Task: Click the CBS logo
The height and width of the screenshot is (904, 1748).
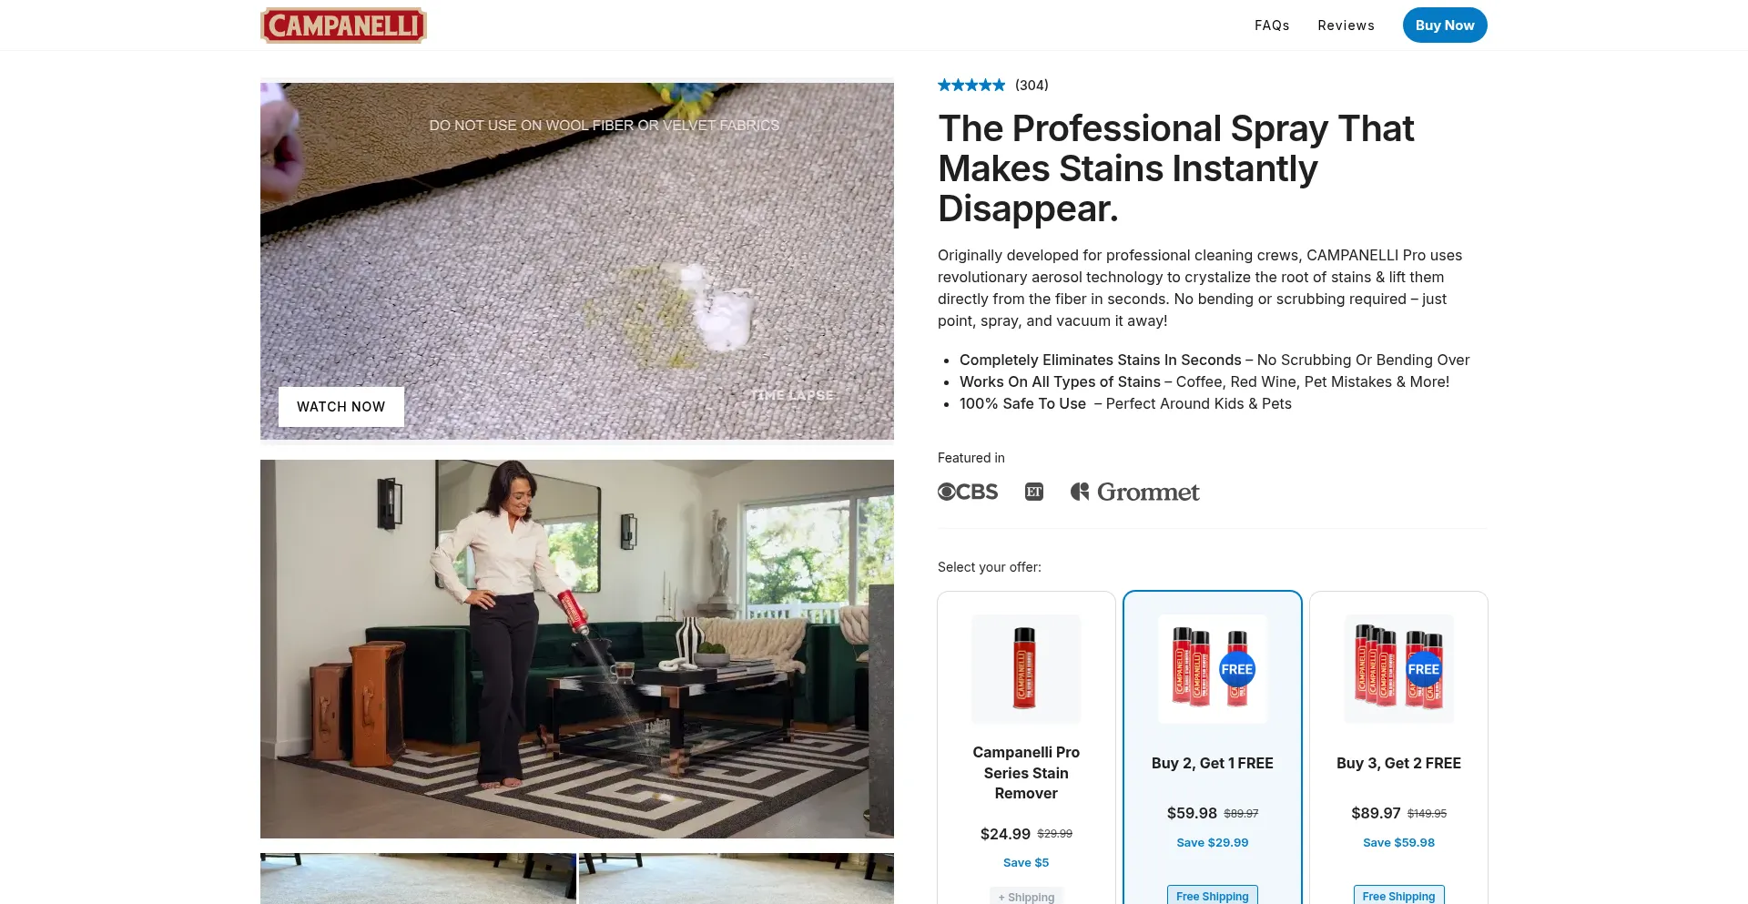Action: pyautogui.click(x=968, y=492)
